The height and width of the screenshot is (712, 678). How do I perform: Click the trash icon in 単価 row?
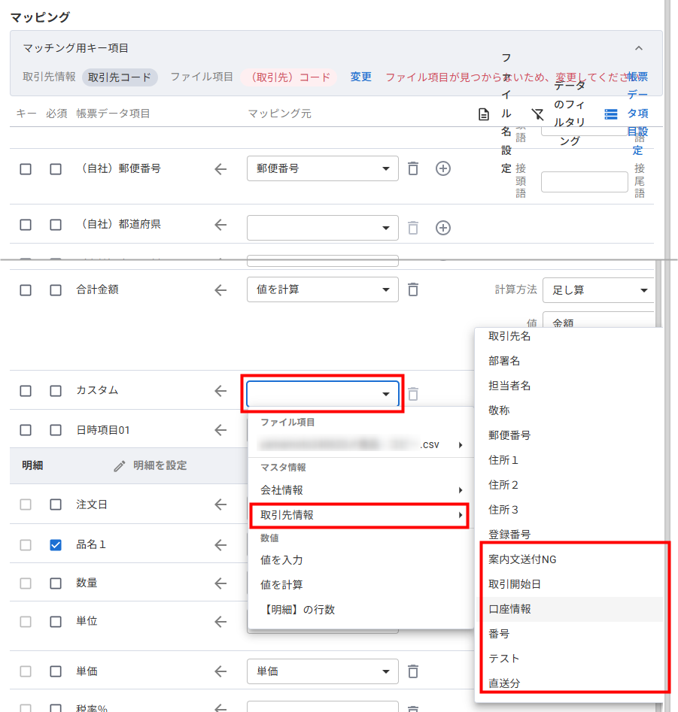(412, 671)
